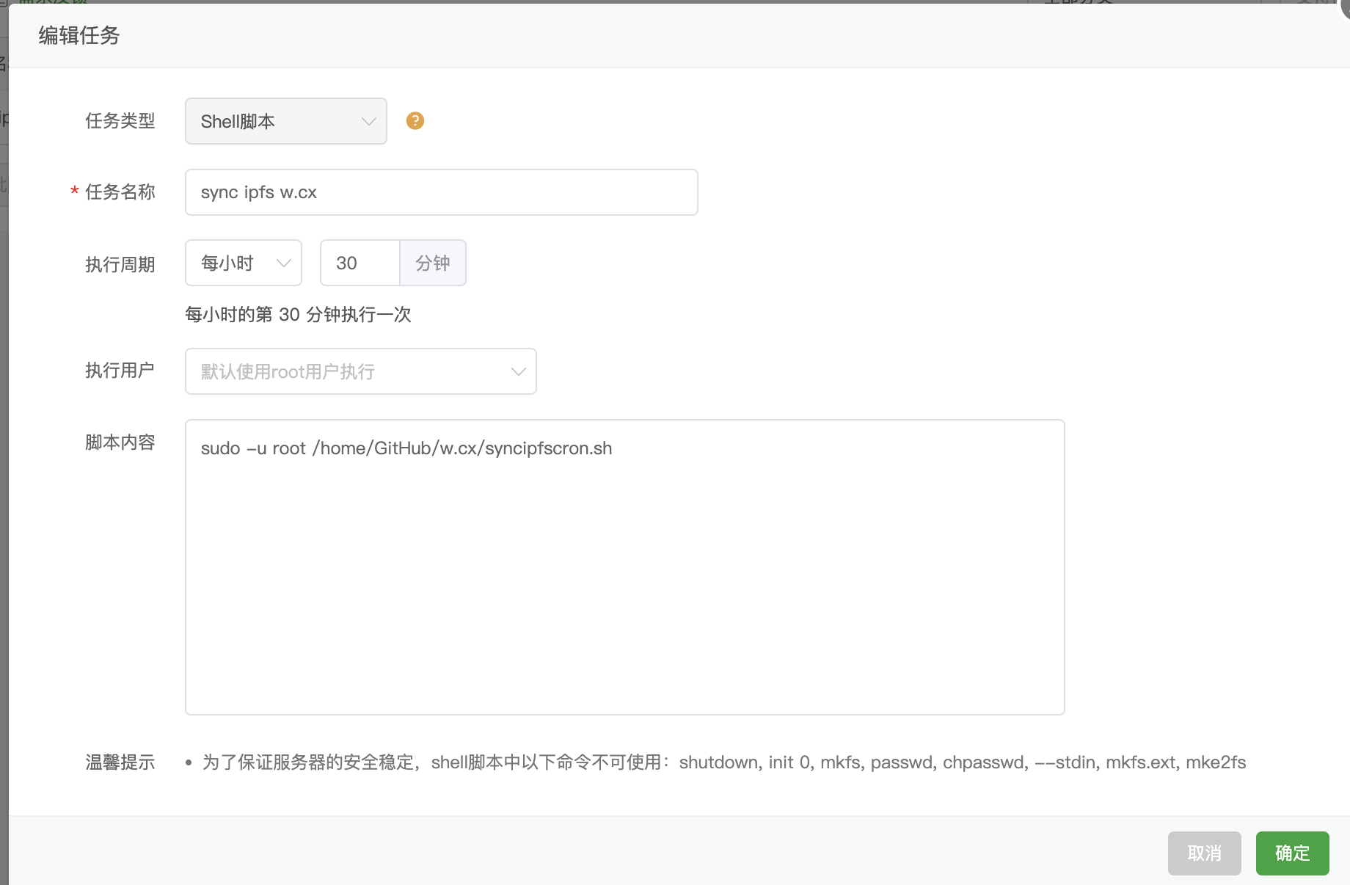Image resolution: width=1350 pixels, height=885 pixels.
Task: Open the Shell脚本 task type dropdown
Action: coord(285,121)
